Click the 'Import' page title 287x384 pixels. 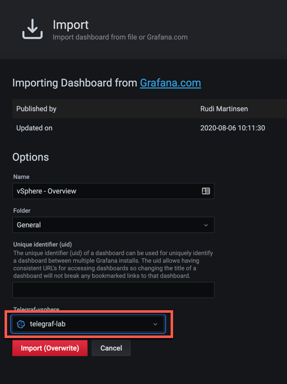click(71, 25)
